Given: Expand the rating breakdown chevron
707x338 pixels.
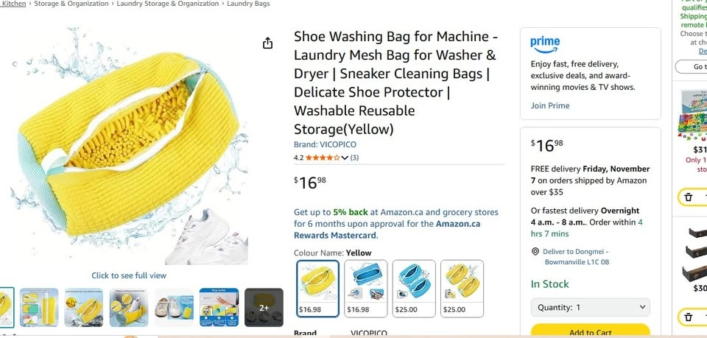Looking at the screenshot, I should tap(345, 158).
